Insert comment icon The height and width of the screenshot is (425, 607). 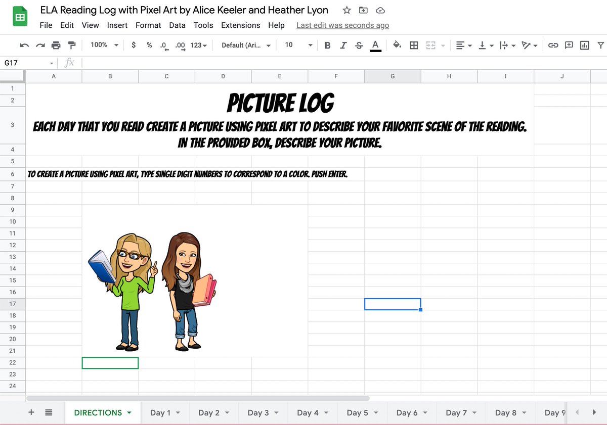coord(569,45)
